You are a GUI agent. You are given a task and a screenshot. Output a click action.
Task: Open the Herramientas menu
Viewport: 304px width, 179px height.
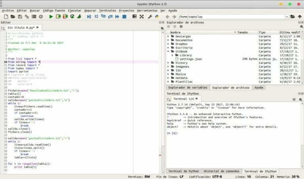coord(147,10)
